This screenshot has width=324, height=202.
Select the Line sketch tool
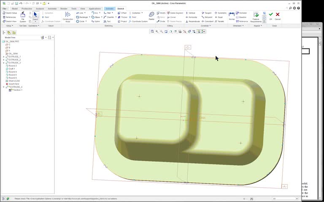(x=79, y=13)
